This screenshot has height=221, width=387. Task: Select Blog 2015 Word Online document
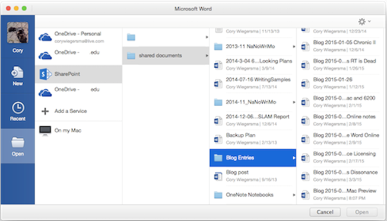pyautogui.click(x=340, y=139)
